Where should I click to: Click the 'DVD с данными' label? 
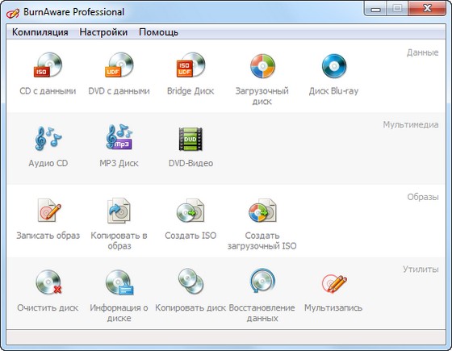119,91
